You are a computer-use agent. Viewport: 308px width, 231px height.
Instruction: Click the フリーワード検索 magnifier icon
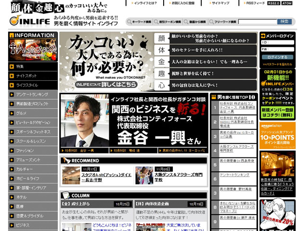(x=211, y=22)
